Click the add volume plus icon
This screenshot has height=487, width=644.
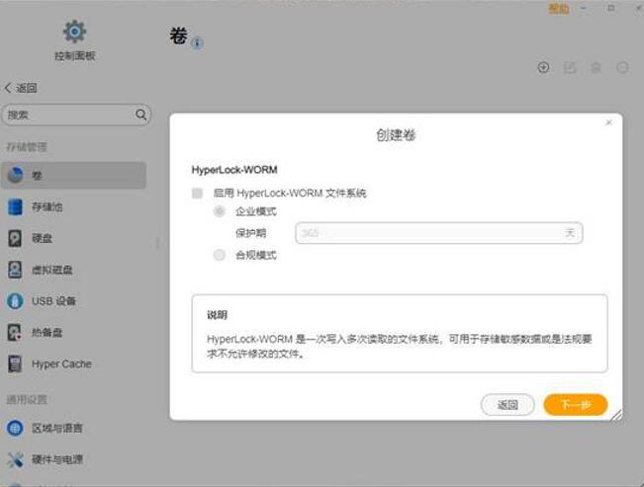[543, 67]
